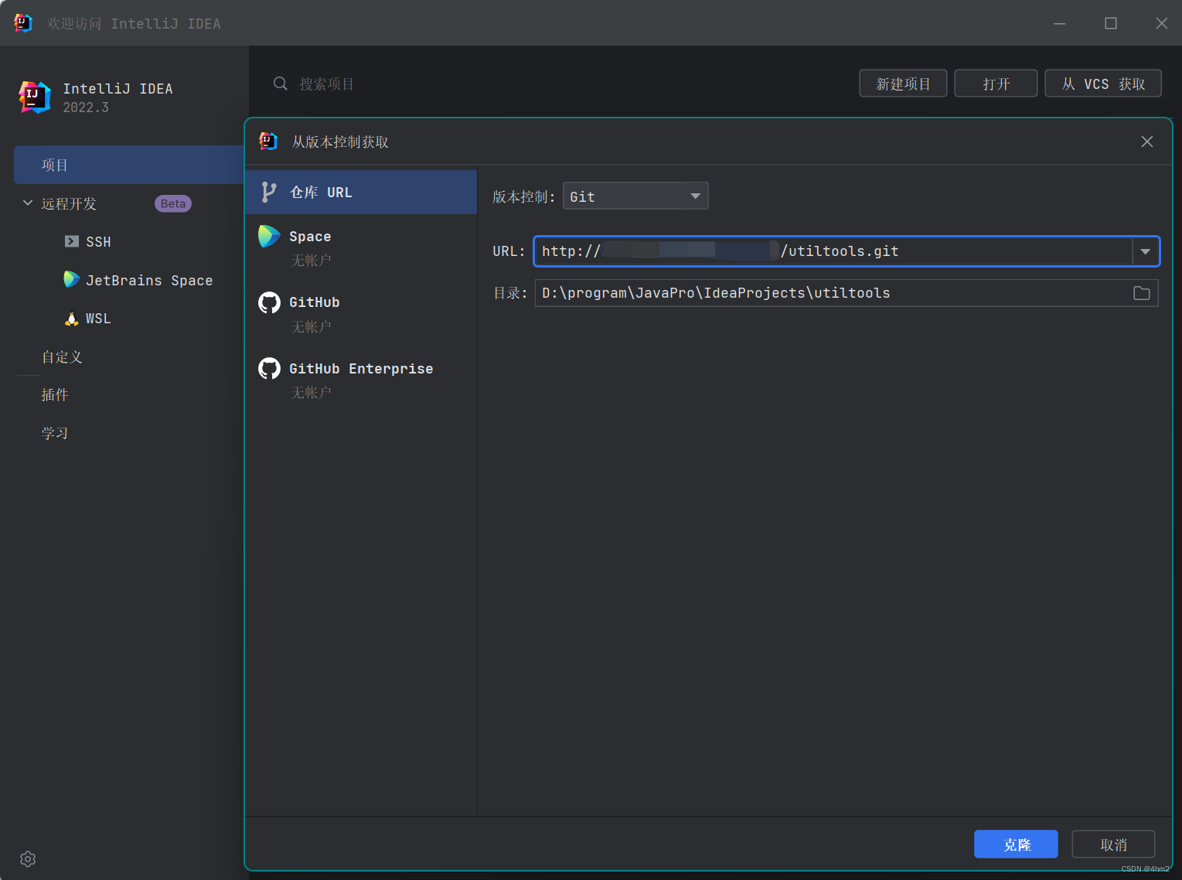
Task: Click the GitHub Enterprise octocat logo
Action: coord(269,369)
